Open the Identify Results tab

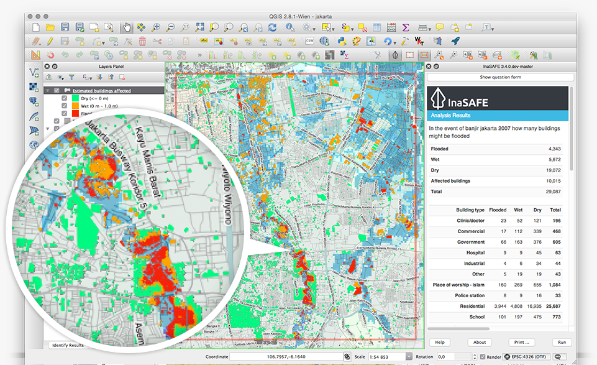(68, 345)
